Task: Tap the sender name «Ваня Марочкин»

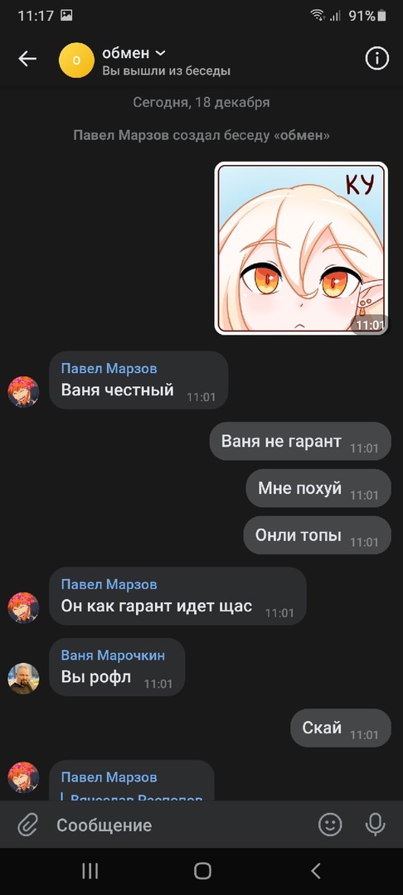Action: pyautogui.click(x=113, y=656)
